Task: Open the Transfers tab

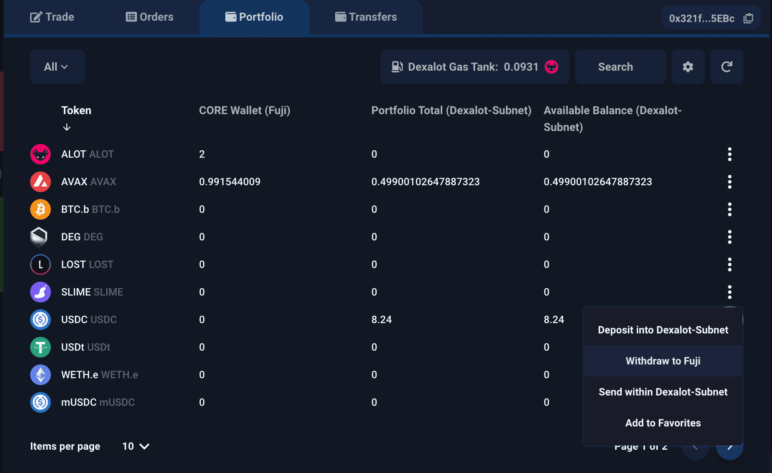Action: click(366, 17)
